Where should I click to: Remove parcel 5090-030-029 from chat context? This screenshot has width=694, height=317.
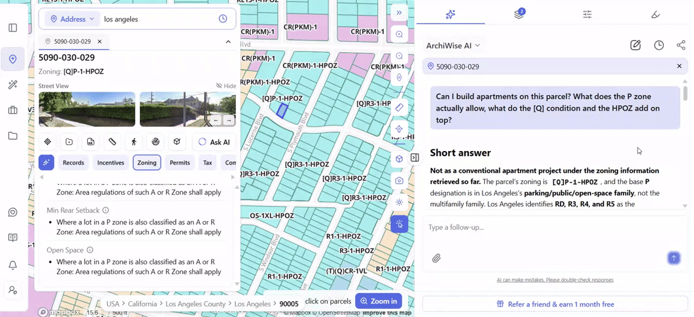click(680, 67)
